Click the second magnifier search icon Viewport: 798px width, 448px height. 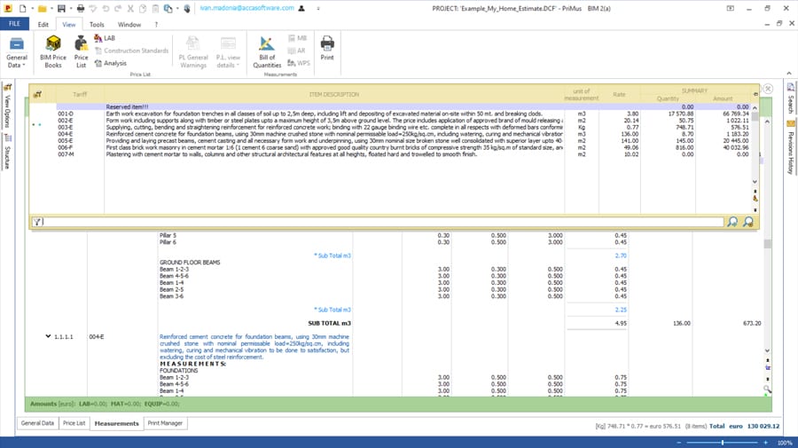[748, 222]
